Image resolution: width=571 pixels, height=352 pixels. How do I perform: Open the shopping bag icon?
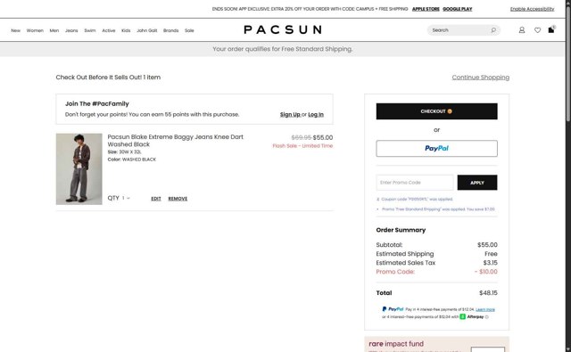click(551, 29)
